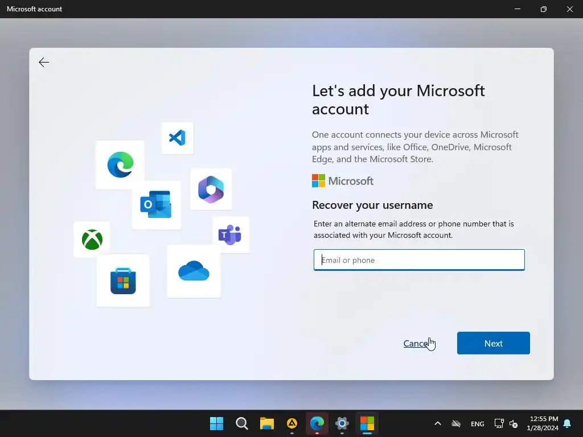
Task: Click the Xbox icon tile
Action: 92,240
